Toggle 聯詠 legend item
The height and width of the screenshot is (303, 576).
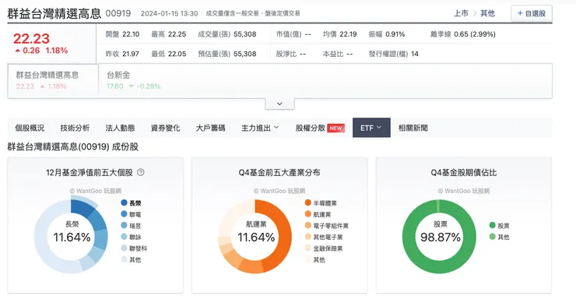coord(131,237)
